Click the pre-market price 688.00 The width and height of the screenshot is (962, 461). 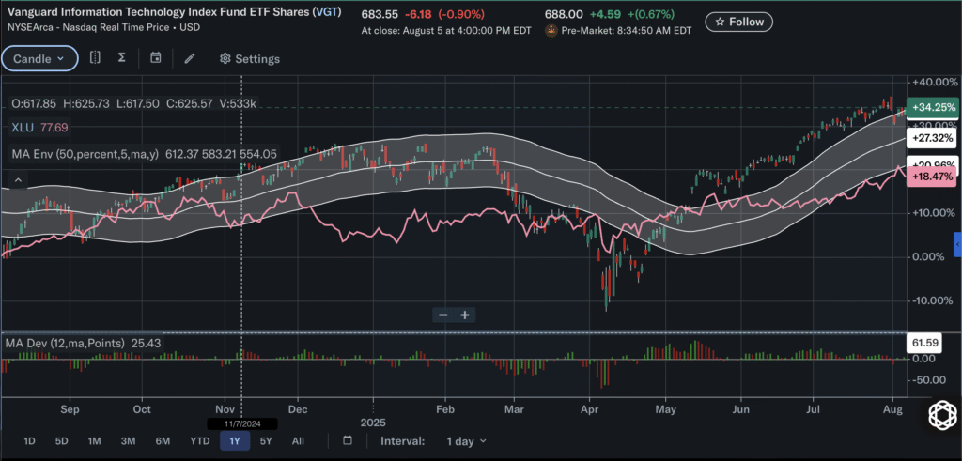tap(562, 14)
